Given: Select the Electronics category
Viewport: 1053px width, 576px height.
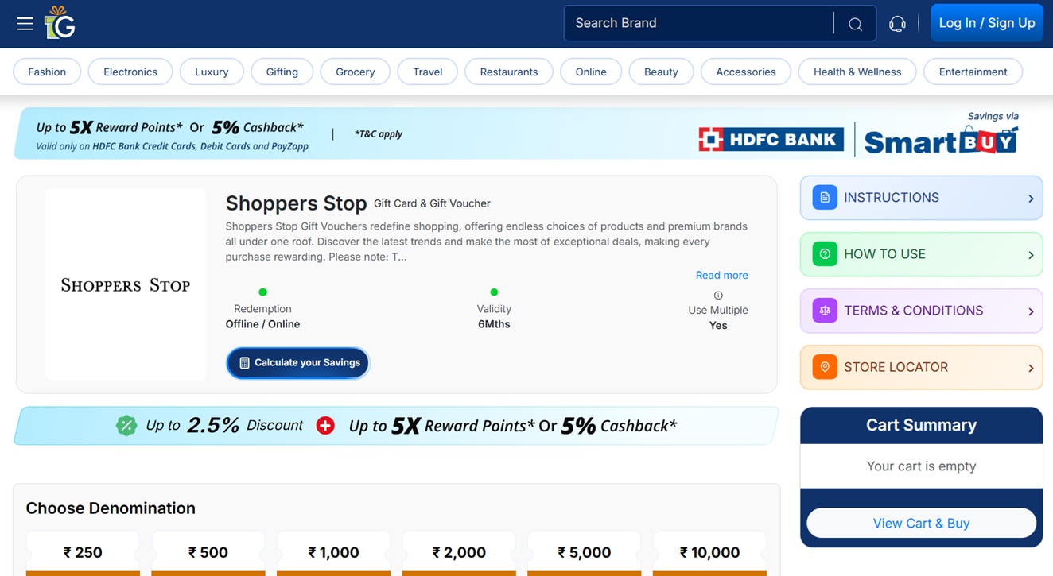Looking at the screenshot, I should [130, 72].
